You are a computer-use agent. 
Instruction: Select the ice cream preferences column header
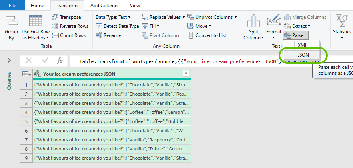coord(112,74)
